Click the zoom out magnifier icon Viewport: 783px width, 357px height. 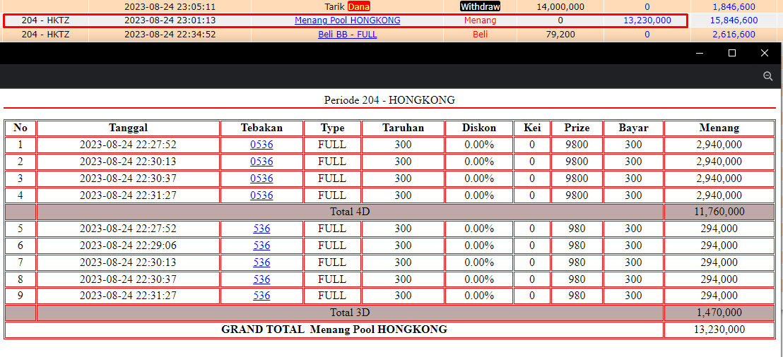768,76
